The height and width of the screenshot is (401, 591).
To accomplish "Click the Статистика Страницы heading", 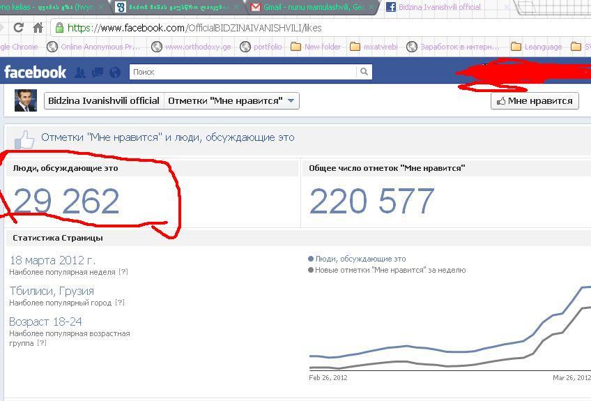I will pyautogui.click(x=58, y=238).
